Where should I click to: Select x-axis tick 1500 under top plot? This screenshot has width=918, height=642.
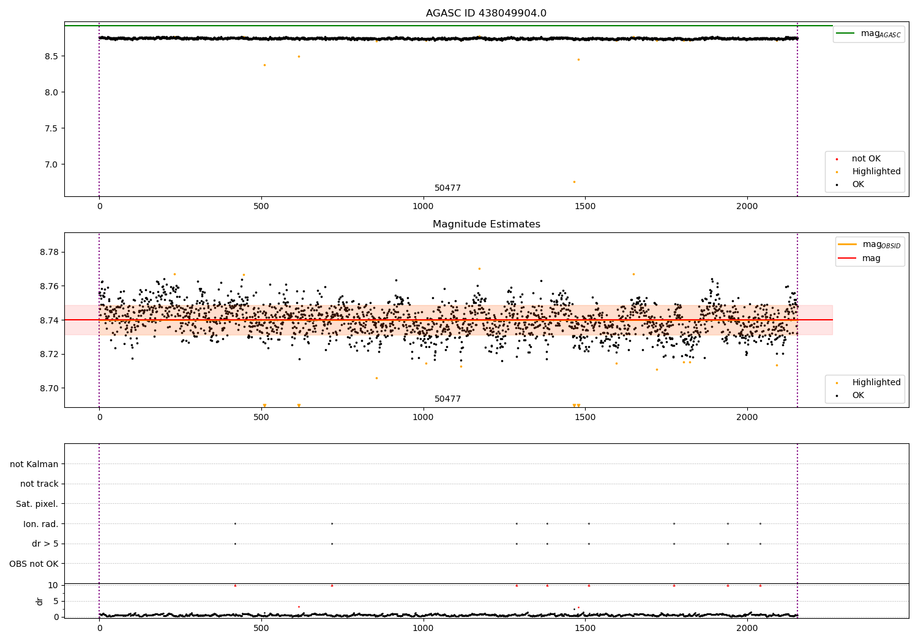(x=585, y=207)
